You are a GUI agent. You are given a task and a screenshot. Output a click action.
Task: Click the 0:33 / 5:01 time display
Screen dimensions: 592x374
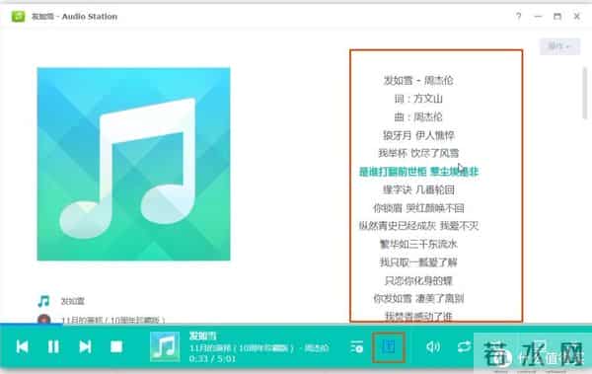pos(212,358)
